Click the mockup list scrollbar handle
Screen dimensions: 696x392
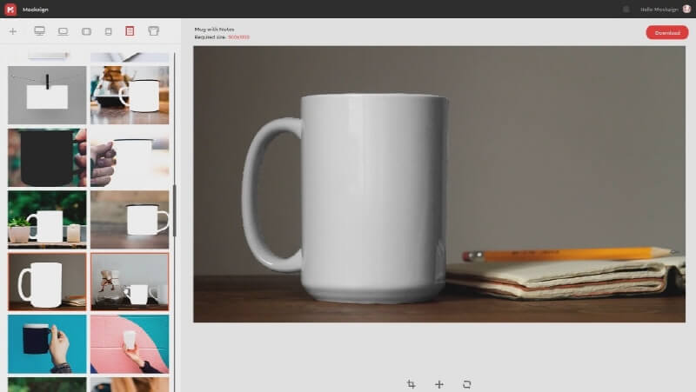click(175, 210)
